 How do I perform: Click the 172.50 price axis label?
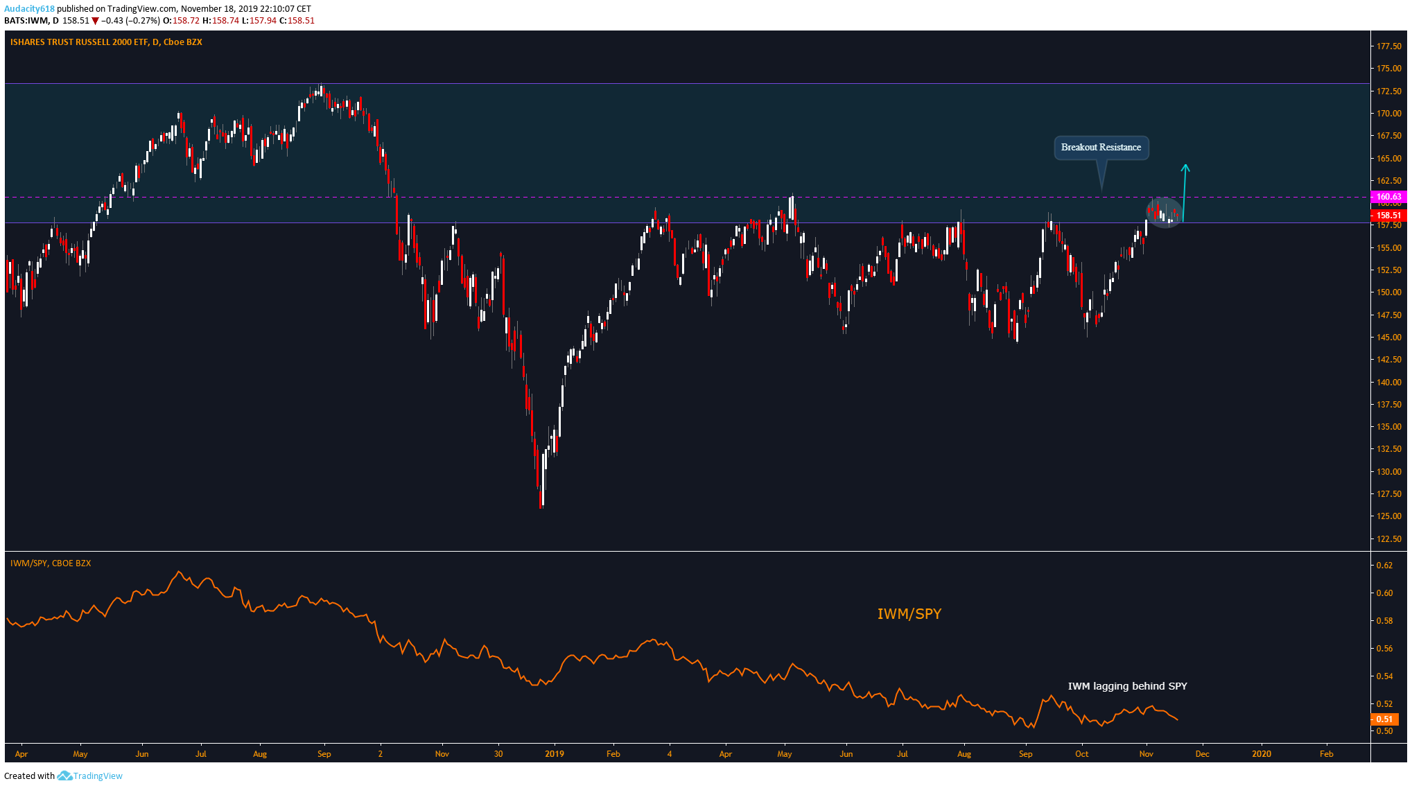pyautogui.click(x=1388, y=91)
